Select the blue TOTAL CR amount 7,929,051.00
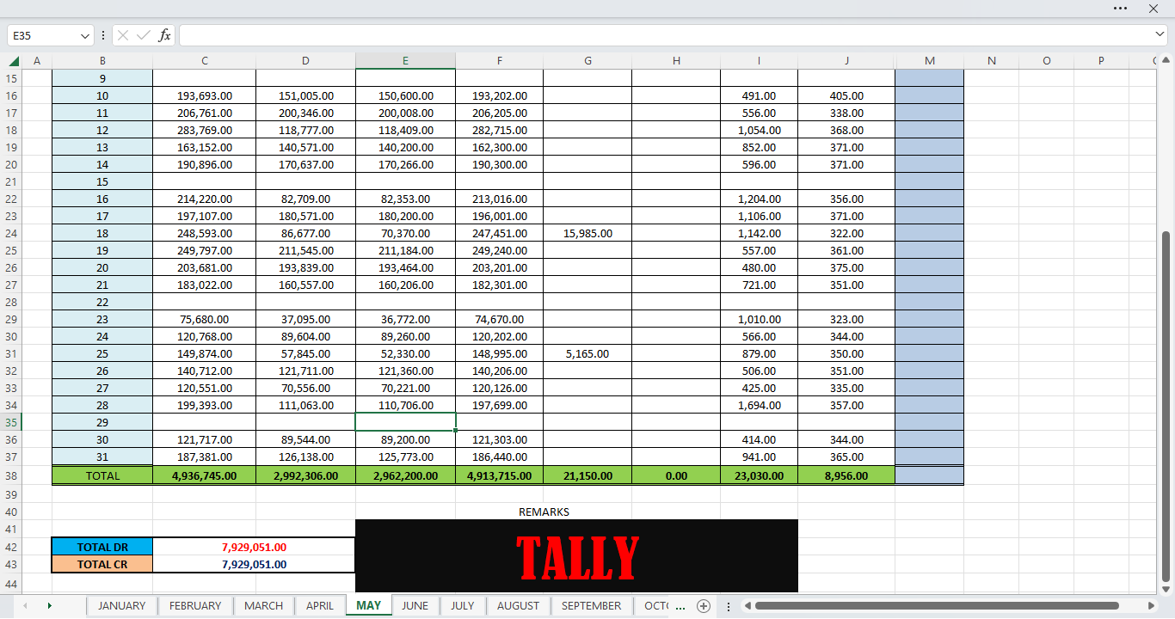The width and height of the screenshot is (1175, 619). [x=254, y=564]
